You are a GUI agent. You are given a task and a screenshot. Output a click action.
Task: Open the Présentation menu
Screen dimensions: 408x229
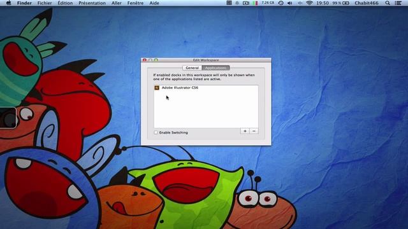coord(92,3)
